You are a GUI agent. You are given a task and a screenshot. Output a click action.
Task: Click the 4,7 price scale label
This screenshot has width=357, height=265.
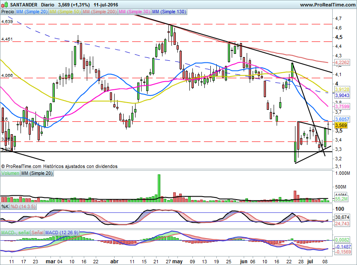[338, 18]
